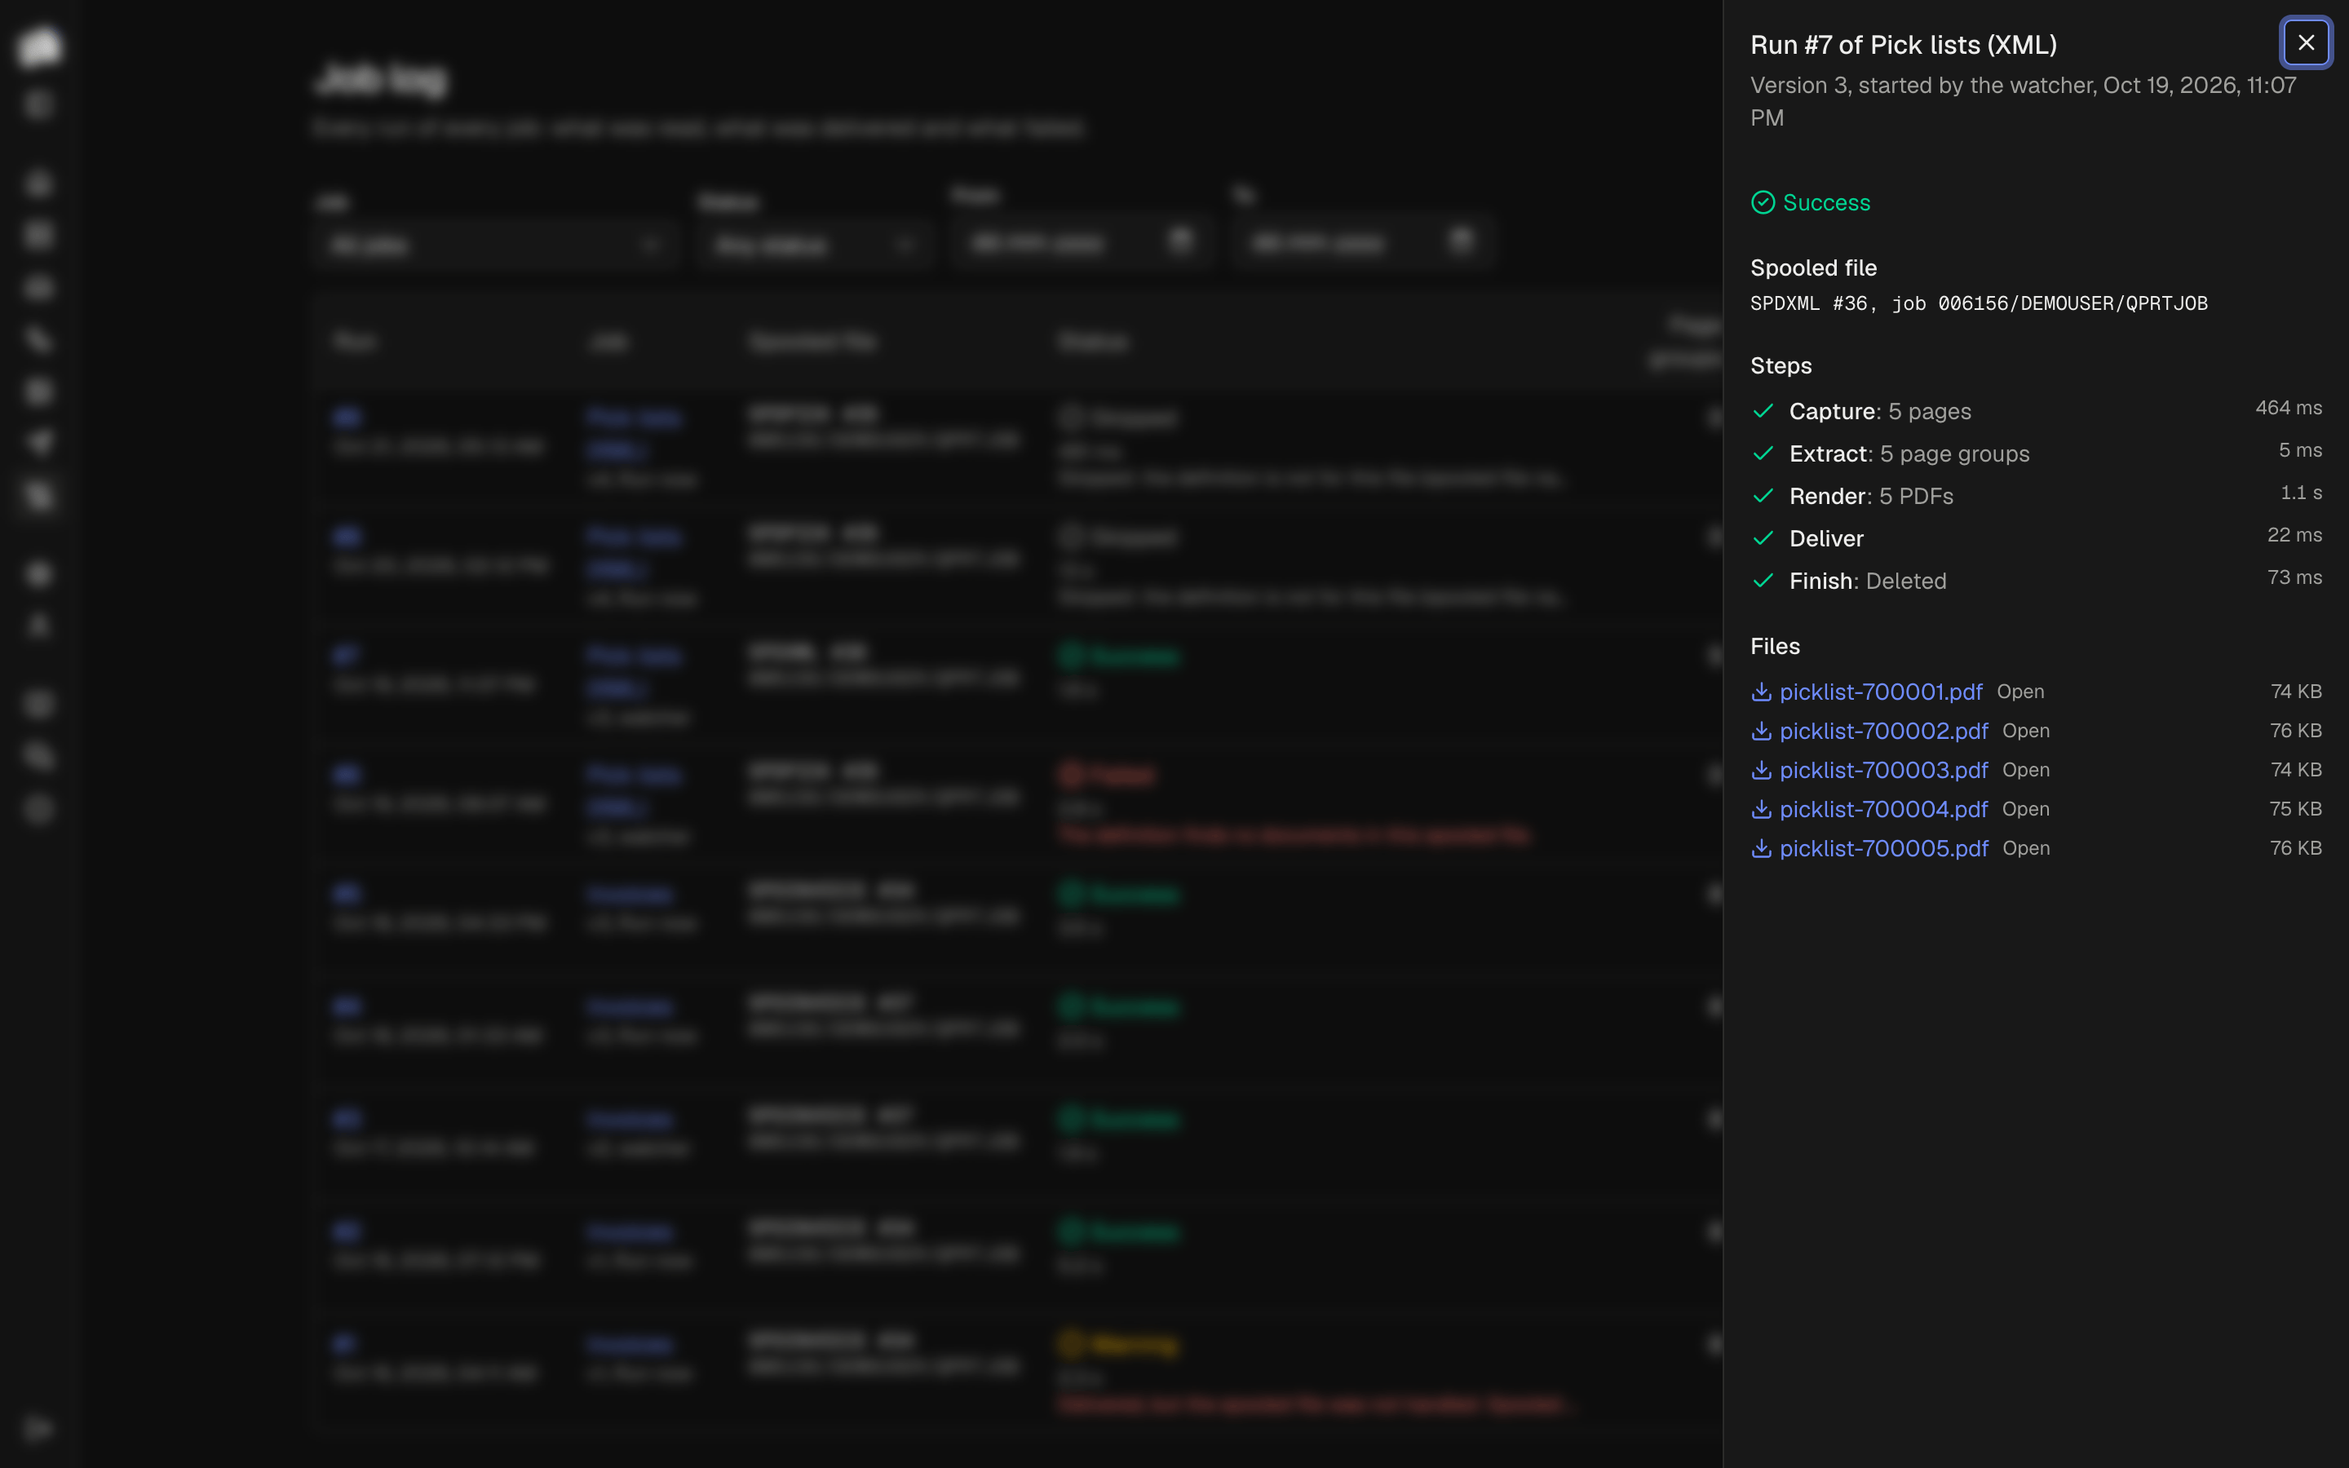
Task: Click the 'Run #7 of Pick lists (XML)' heading
Action: (x=1904, y=45)
